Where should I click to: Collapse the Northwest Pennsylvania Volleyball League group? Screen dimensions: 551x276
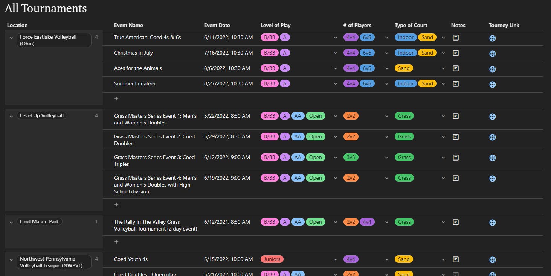point(11,260)
